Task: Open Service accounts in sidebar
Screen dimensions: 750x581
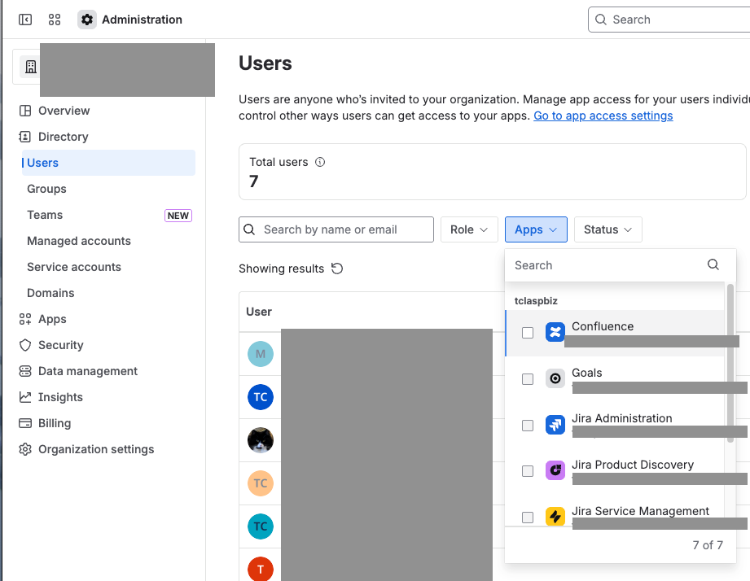Action: click(x=74, y=267)
